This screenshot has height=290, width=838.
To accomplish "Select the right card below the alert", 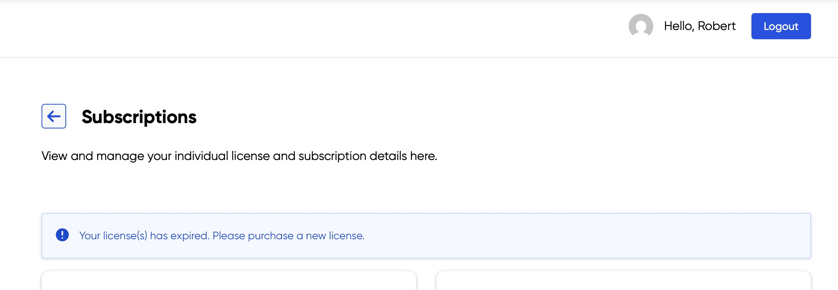I will point(623,281).
